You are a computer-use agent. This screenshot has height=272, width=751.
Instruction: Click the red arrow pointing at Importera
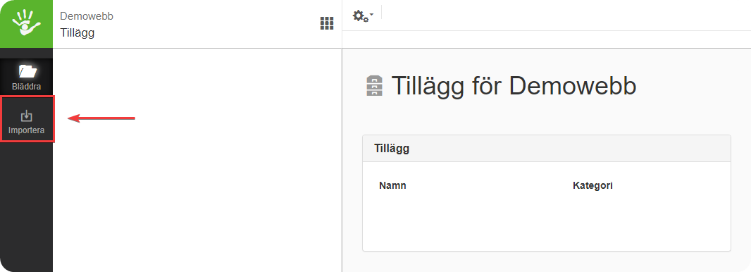[x=101, y=118]
